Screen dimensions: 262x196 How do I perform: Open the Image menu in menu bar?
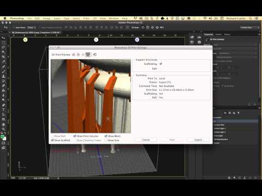[46, 19]
